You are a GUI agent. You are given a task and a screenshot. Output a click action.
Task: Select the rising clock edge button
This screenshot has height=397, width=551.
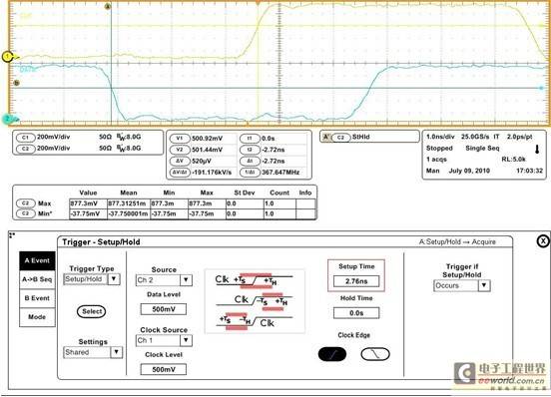[332, 354]
